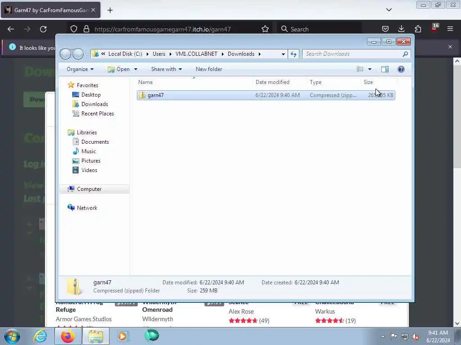Open the address bar history dropdown arrow

(283, 54)
